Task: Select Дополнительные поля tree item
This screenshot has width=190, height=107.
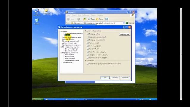Action: click(72, 61)
